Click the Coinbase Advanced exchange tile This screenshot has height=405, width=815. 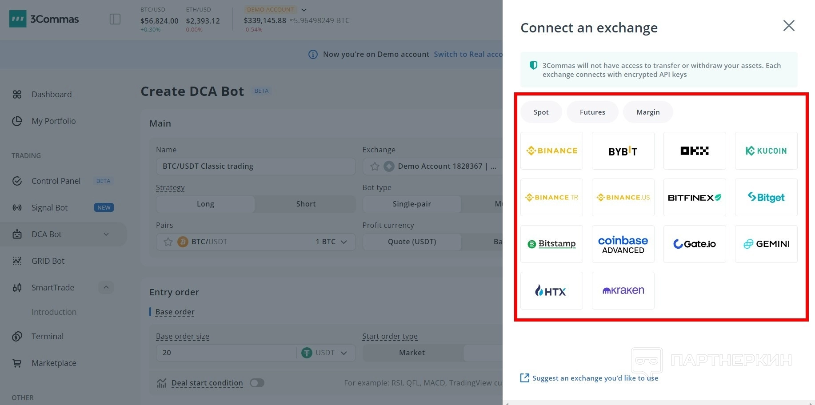(623, 244)
